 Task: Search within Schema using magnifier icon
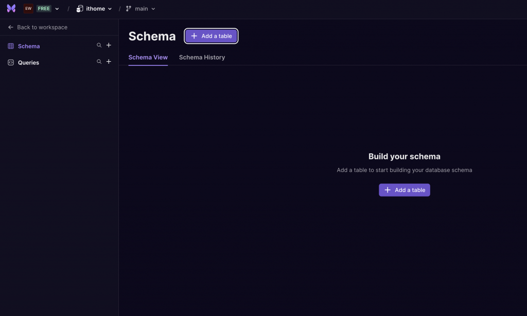click(x=99, y=45)
